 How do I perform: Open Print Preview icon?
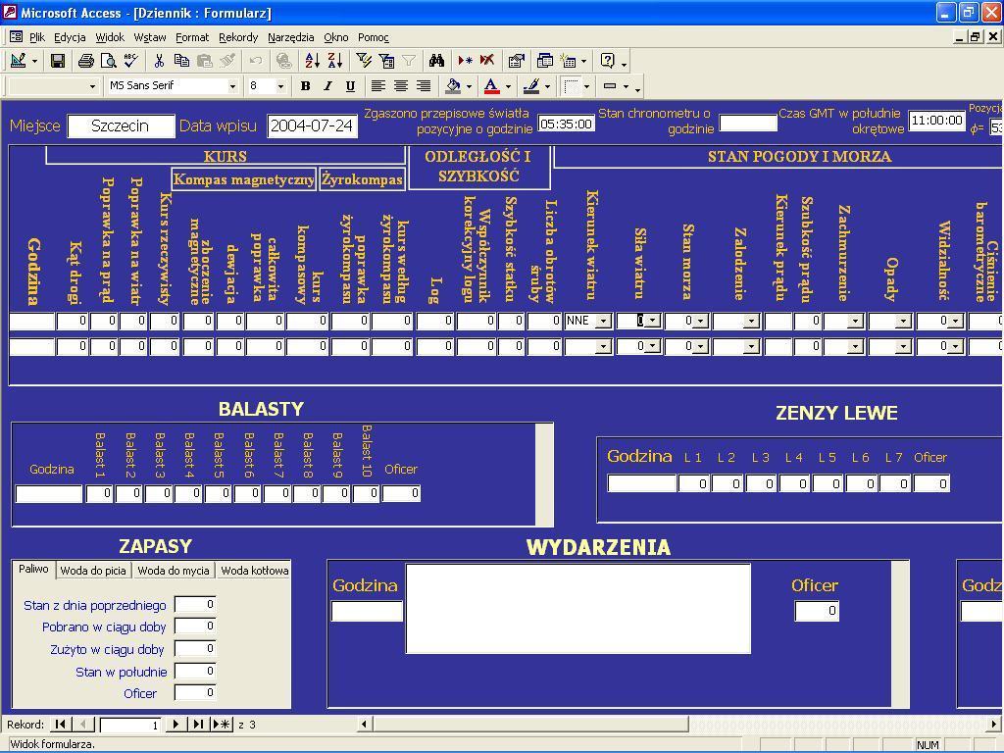108,61
